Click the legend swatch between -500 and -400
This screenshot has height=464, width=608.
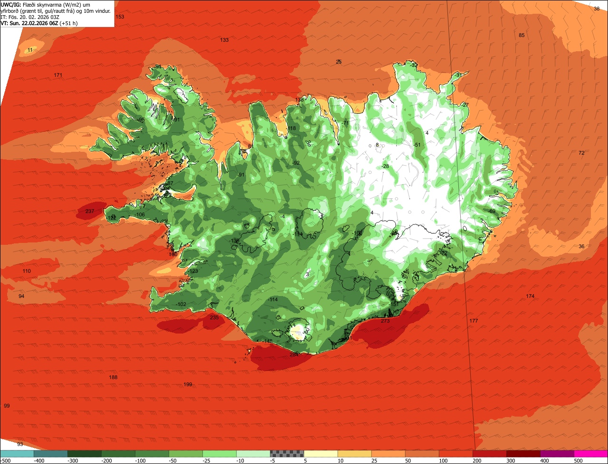point(17,454)
